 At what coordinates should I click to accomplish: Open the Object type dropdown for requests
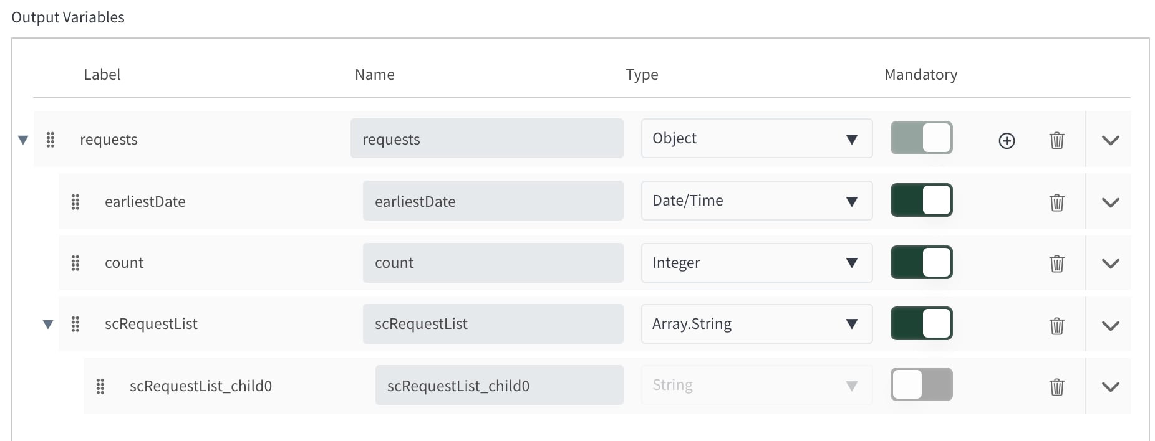756,138
